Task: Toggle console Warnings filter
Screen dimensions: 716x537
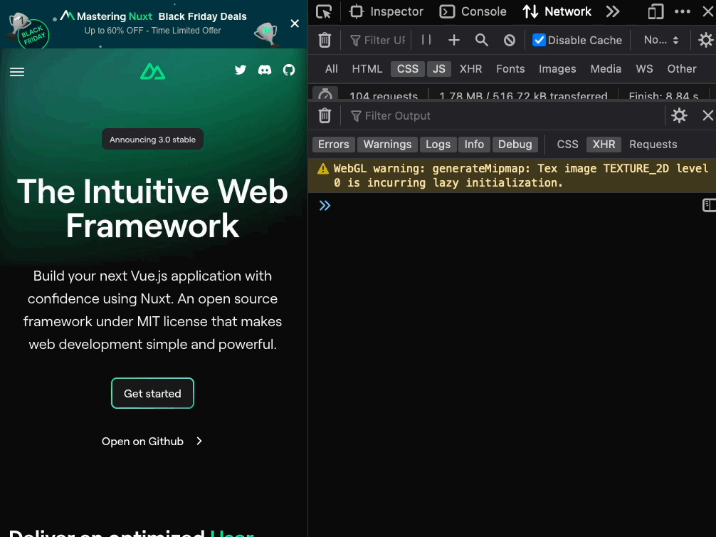Action: 387,145
